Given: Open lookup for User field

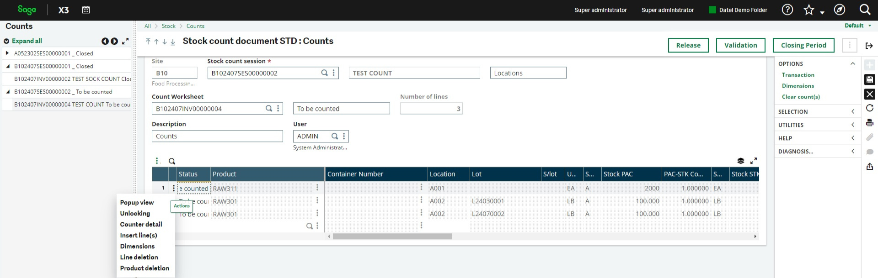Looking at the screenshot, I should (x=335, y=136).
